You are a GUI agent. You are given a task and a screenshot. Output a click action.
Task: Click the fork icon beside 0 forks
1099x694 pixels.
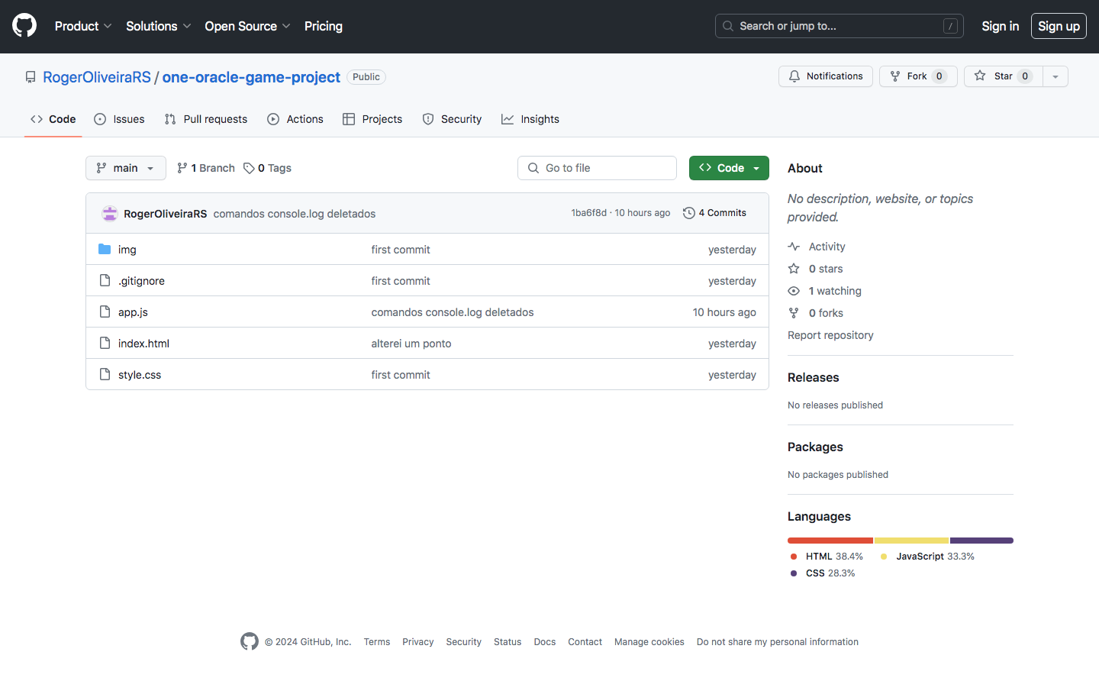(x=794, y=313)
